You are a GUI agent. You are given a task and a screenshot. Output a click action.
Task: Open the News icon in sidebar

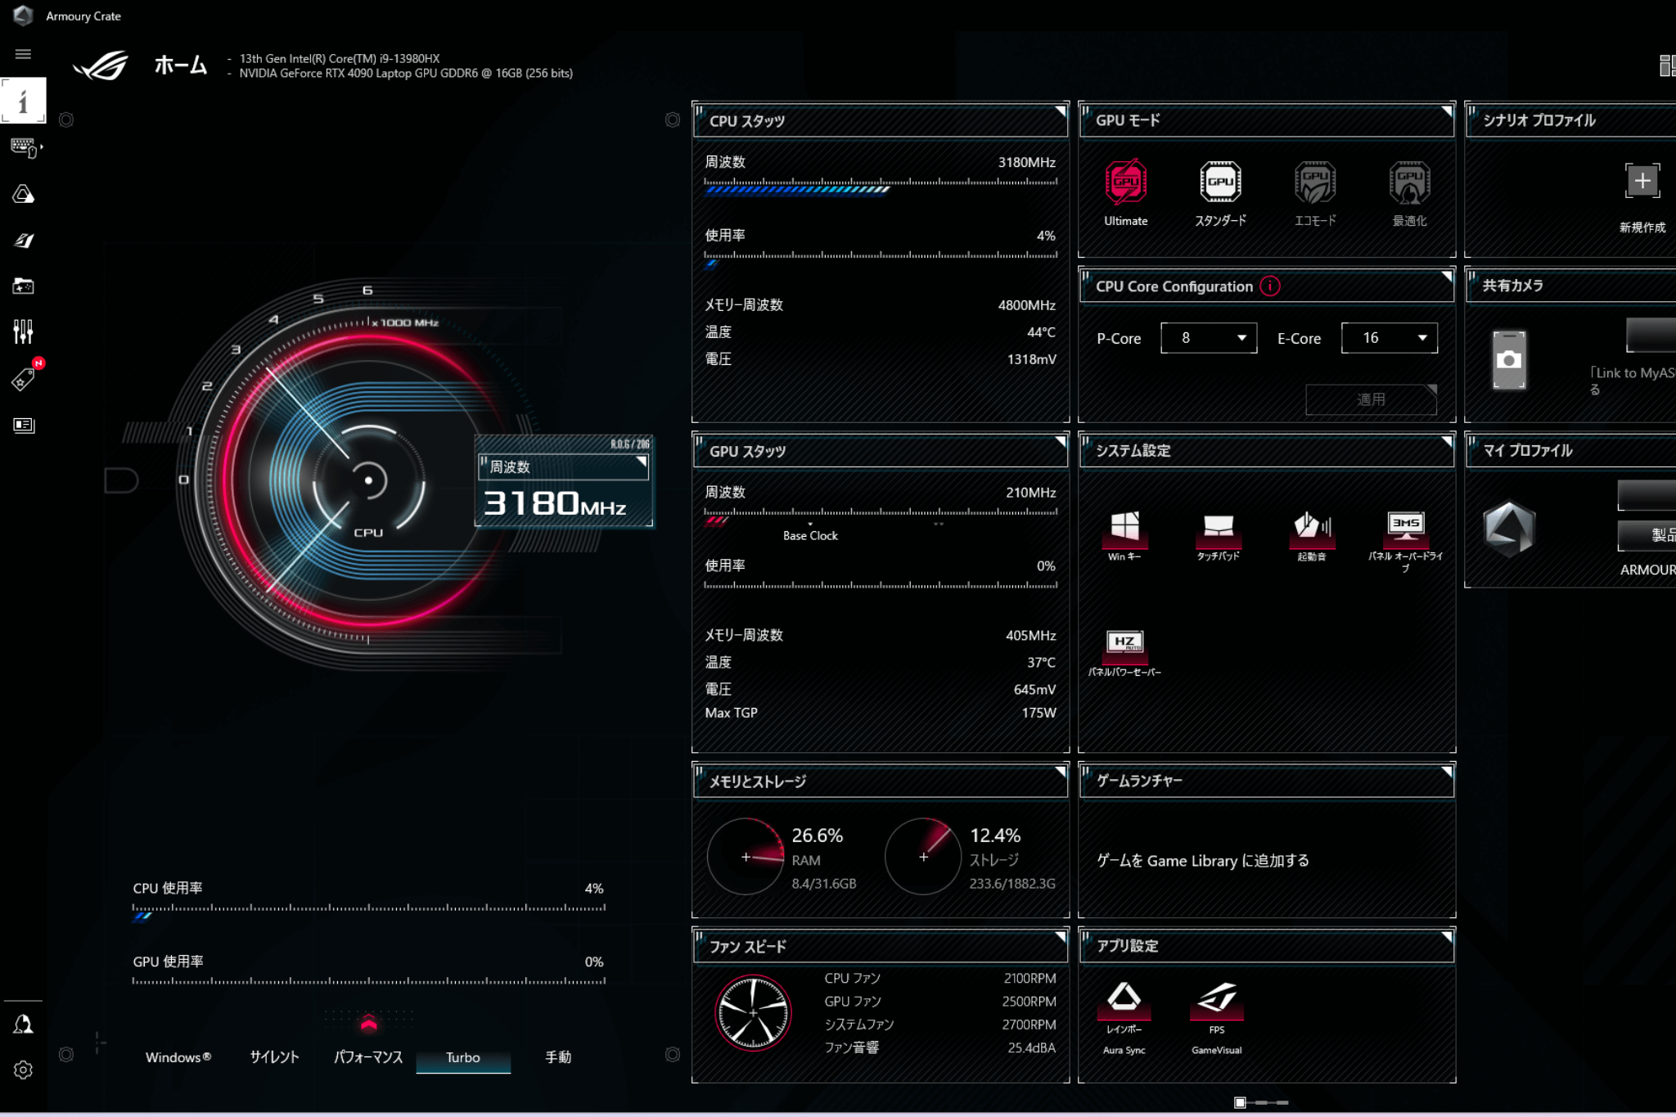(23, 425)
